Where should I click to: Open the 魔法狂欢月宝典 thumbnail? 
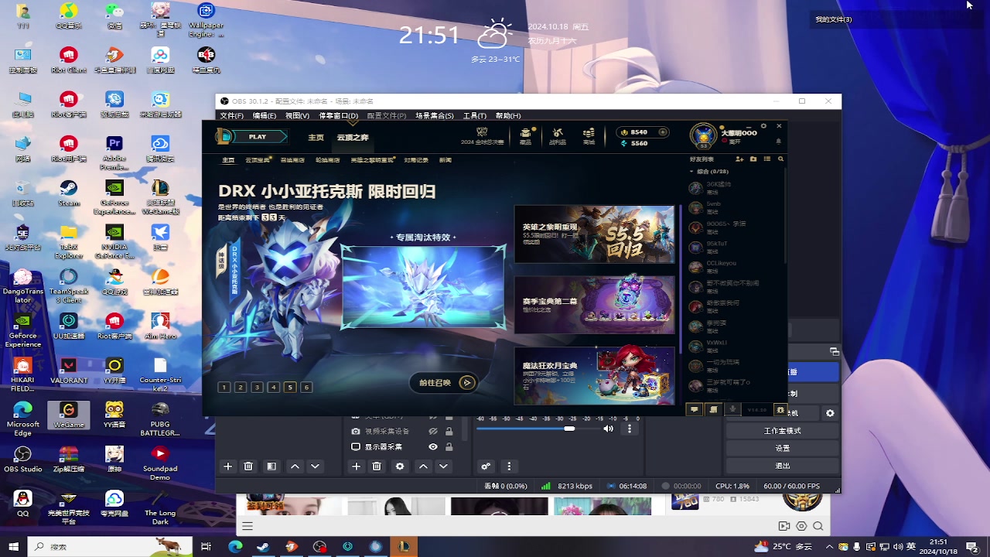594,375
